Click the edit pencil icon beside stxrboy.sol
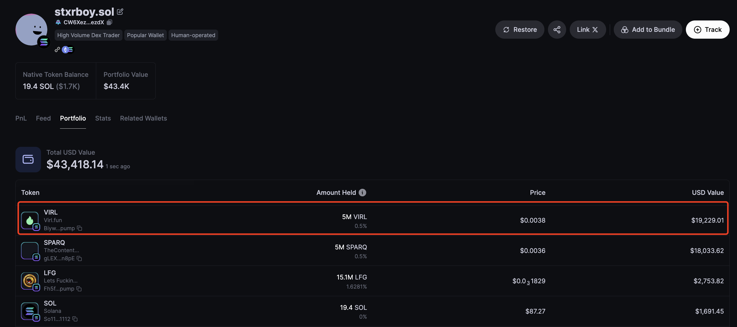The image size is (737, 327). [120, 12]
